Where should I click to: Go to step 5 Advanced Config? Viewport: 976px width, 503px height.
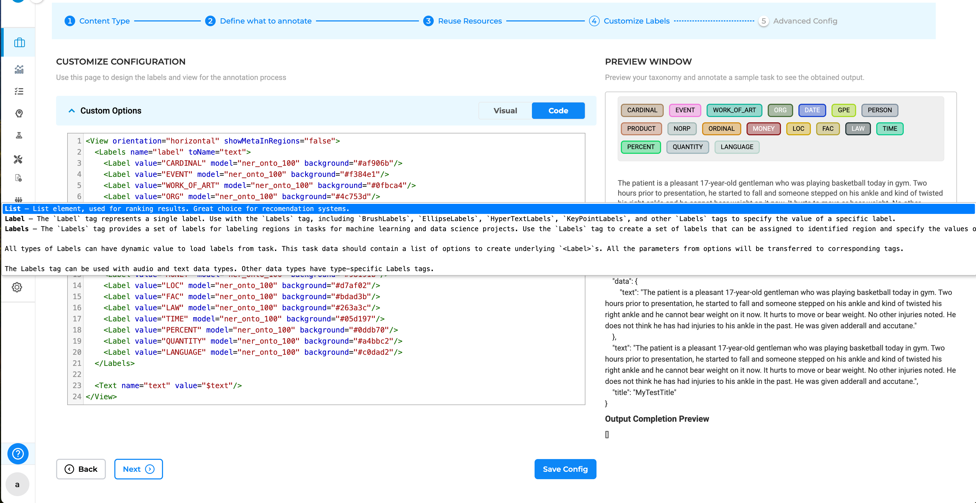pos(798,21)
